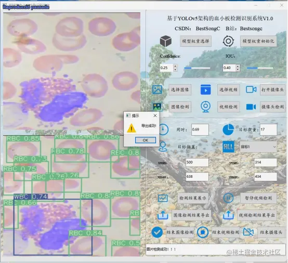Click the 检测结果展示 button
Screen dimensions: 288x263
pyautogui.click(x=193, y=198)
